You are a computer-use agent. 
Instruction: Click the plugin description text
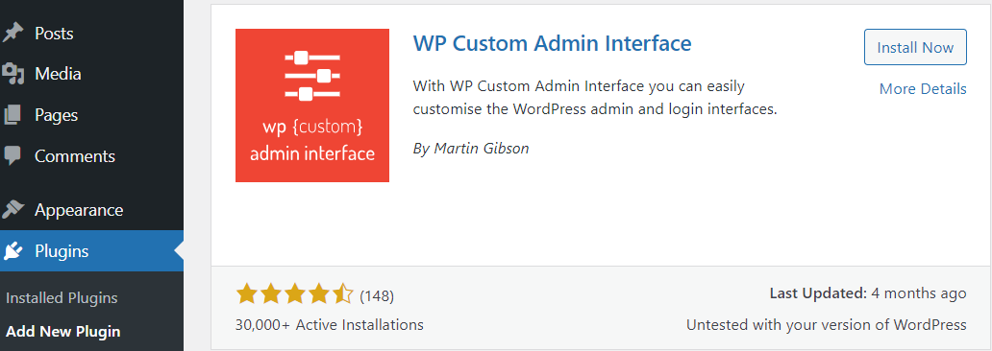click(x=594, y=97)
